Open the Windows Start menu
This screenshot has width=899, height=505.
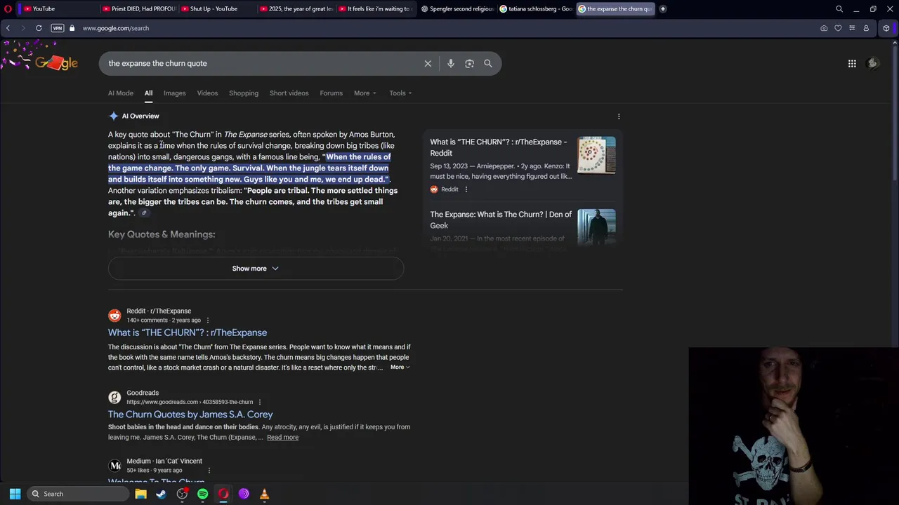coord(15,494)
